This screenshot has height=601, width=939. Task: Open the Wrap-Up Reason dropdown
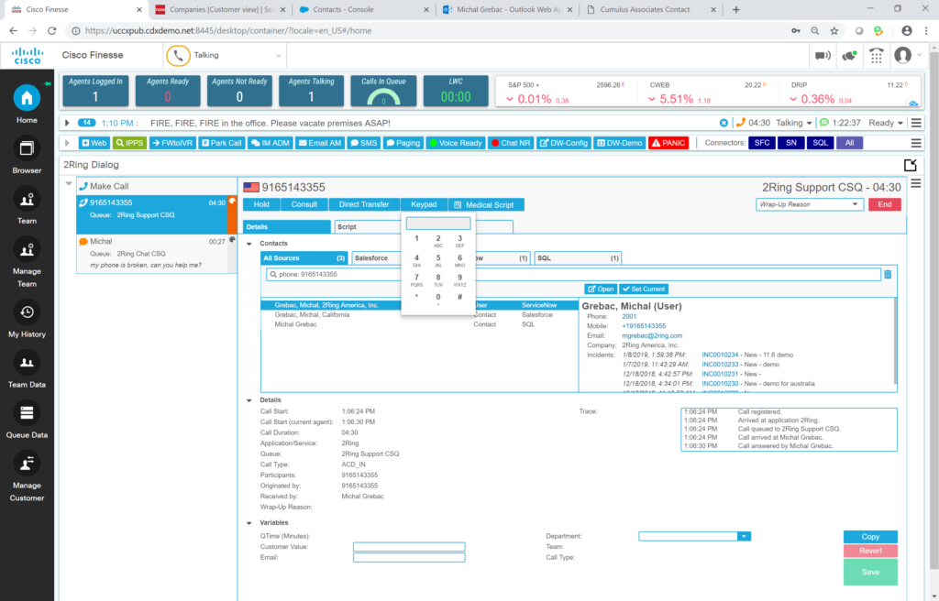pyautogui.click(x=810, y=203)
